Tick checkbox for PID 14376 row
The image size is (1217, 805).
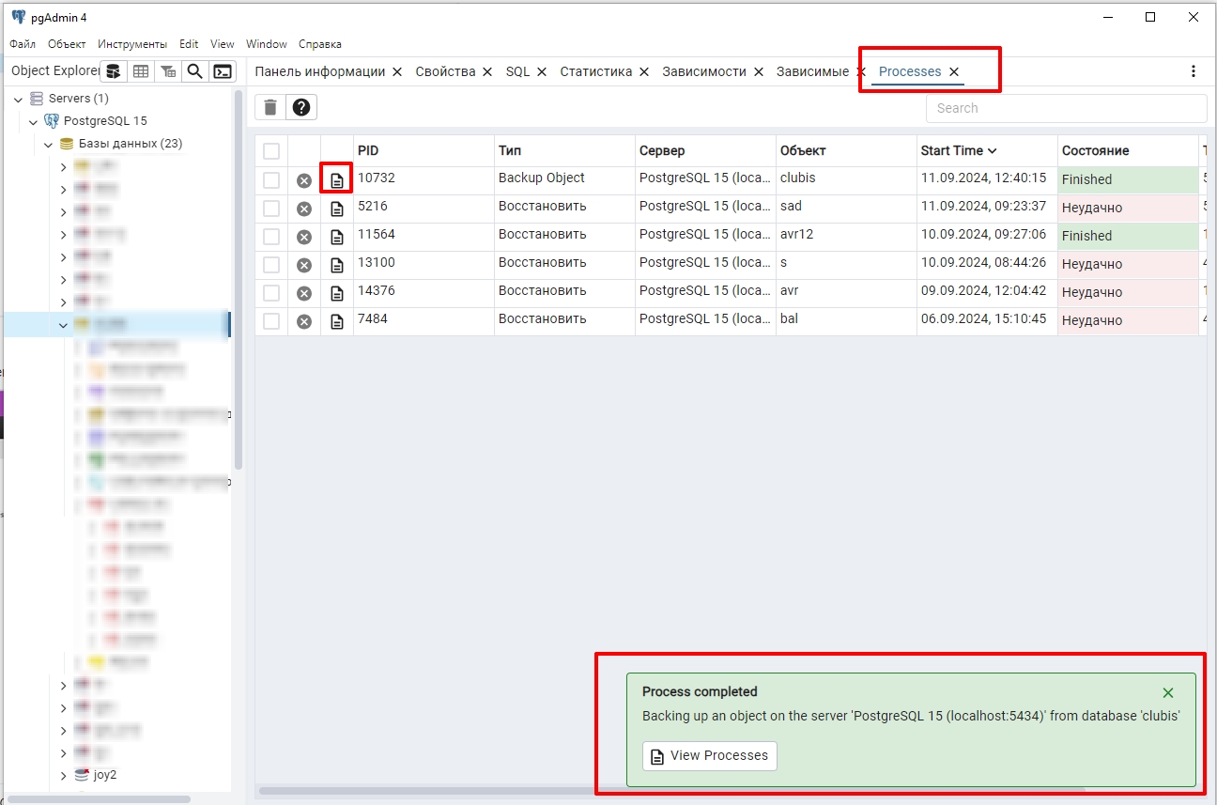coord(271,292)
